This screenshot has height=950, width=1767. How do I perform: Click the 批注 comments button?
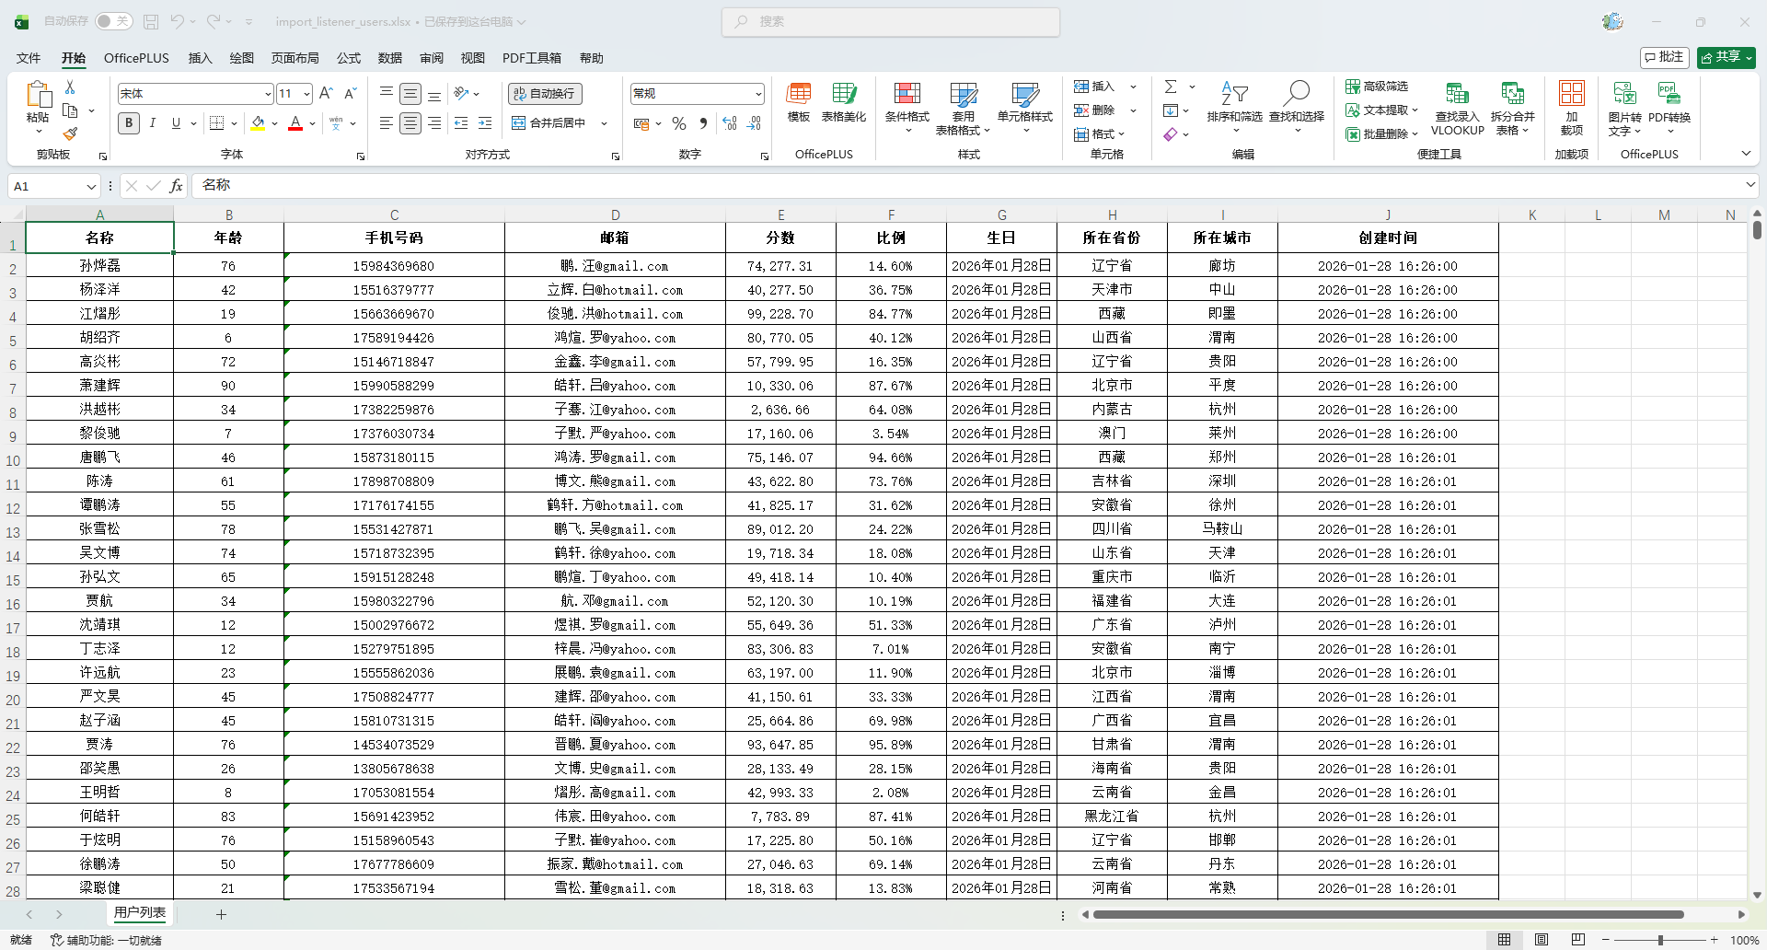[1664, 57]
